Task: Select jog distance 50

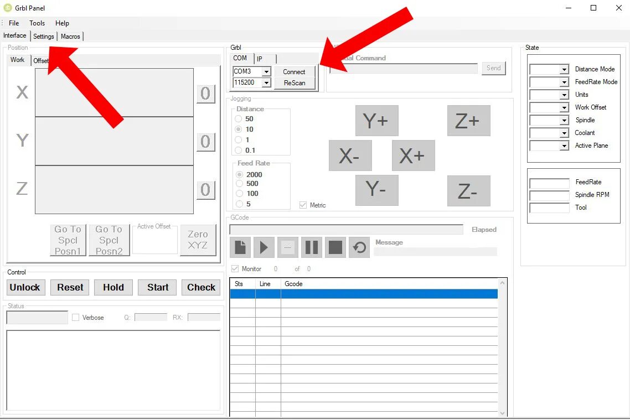Action: [238, 119]
